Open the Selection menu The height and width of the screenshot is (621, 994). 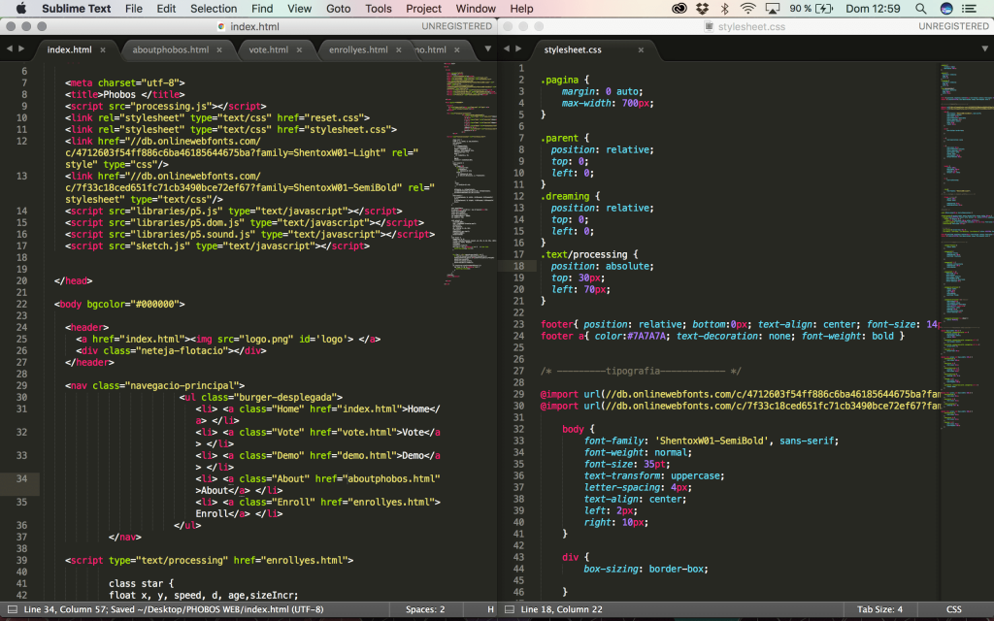click(214, 8)
